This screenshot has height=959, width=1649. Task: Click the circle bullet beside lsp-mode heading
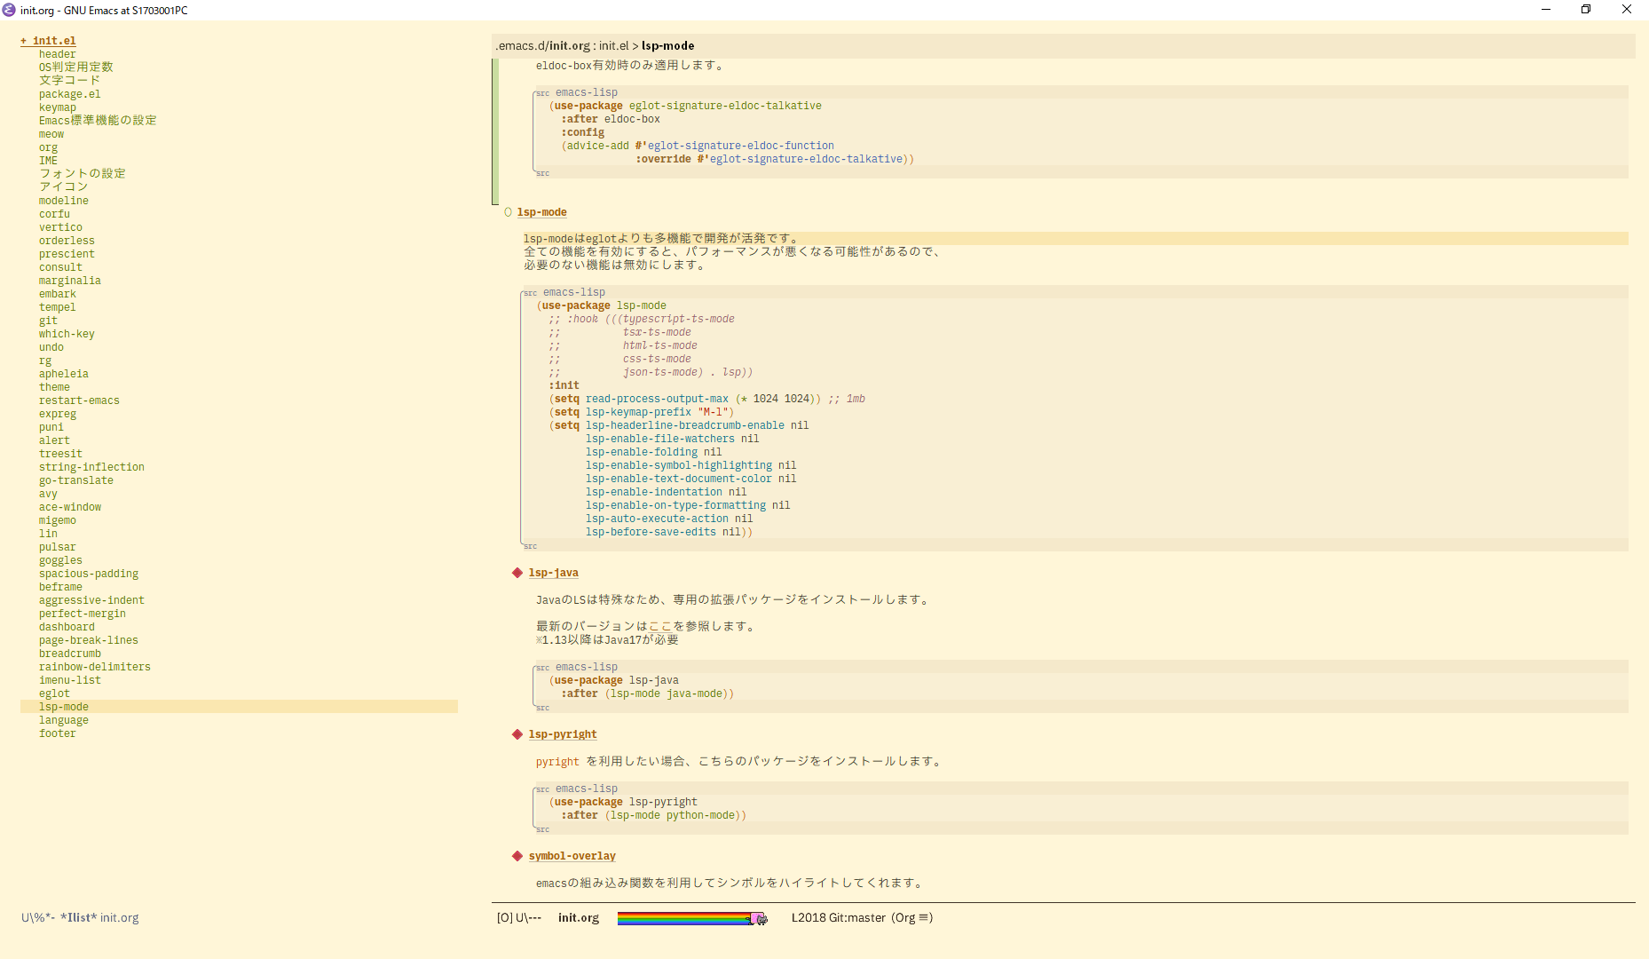(508, 211)
